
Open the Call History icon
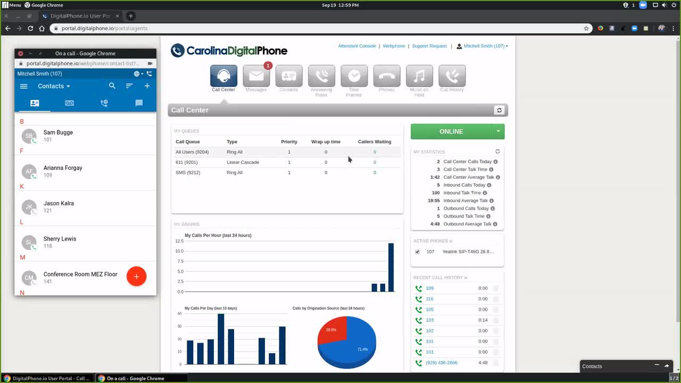pyautogui.click(x=452, y=76)
